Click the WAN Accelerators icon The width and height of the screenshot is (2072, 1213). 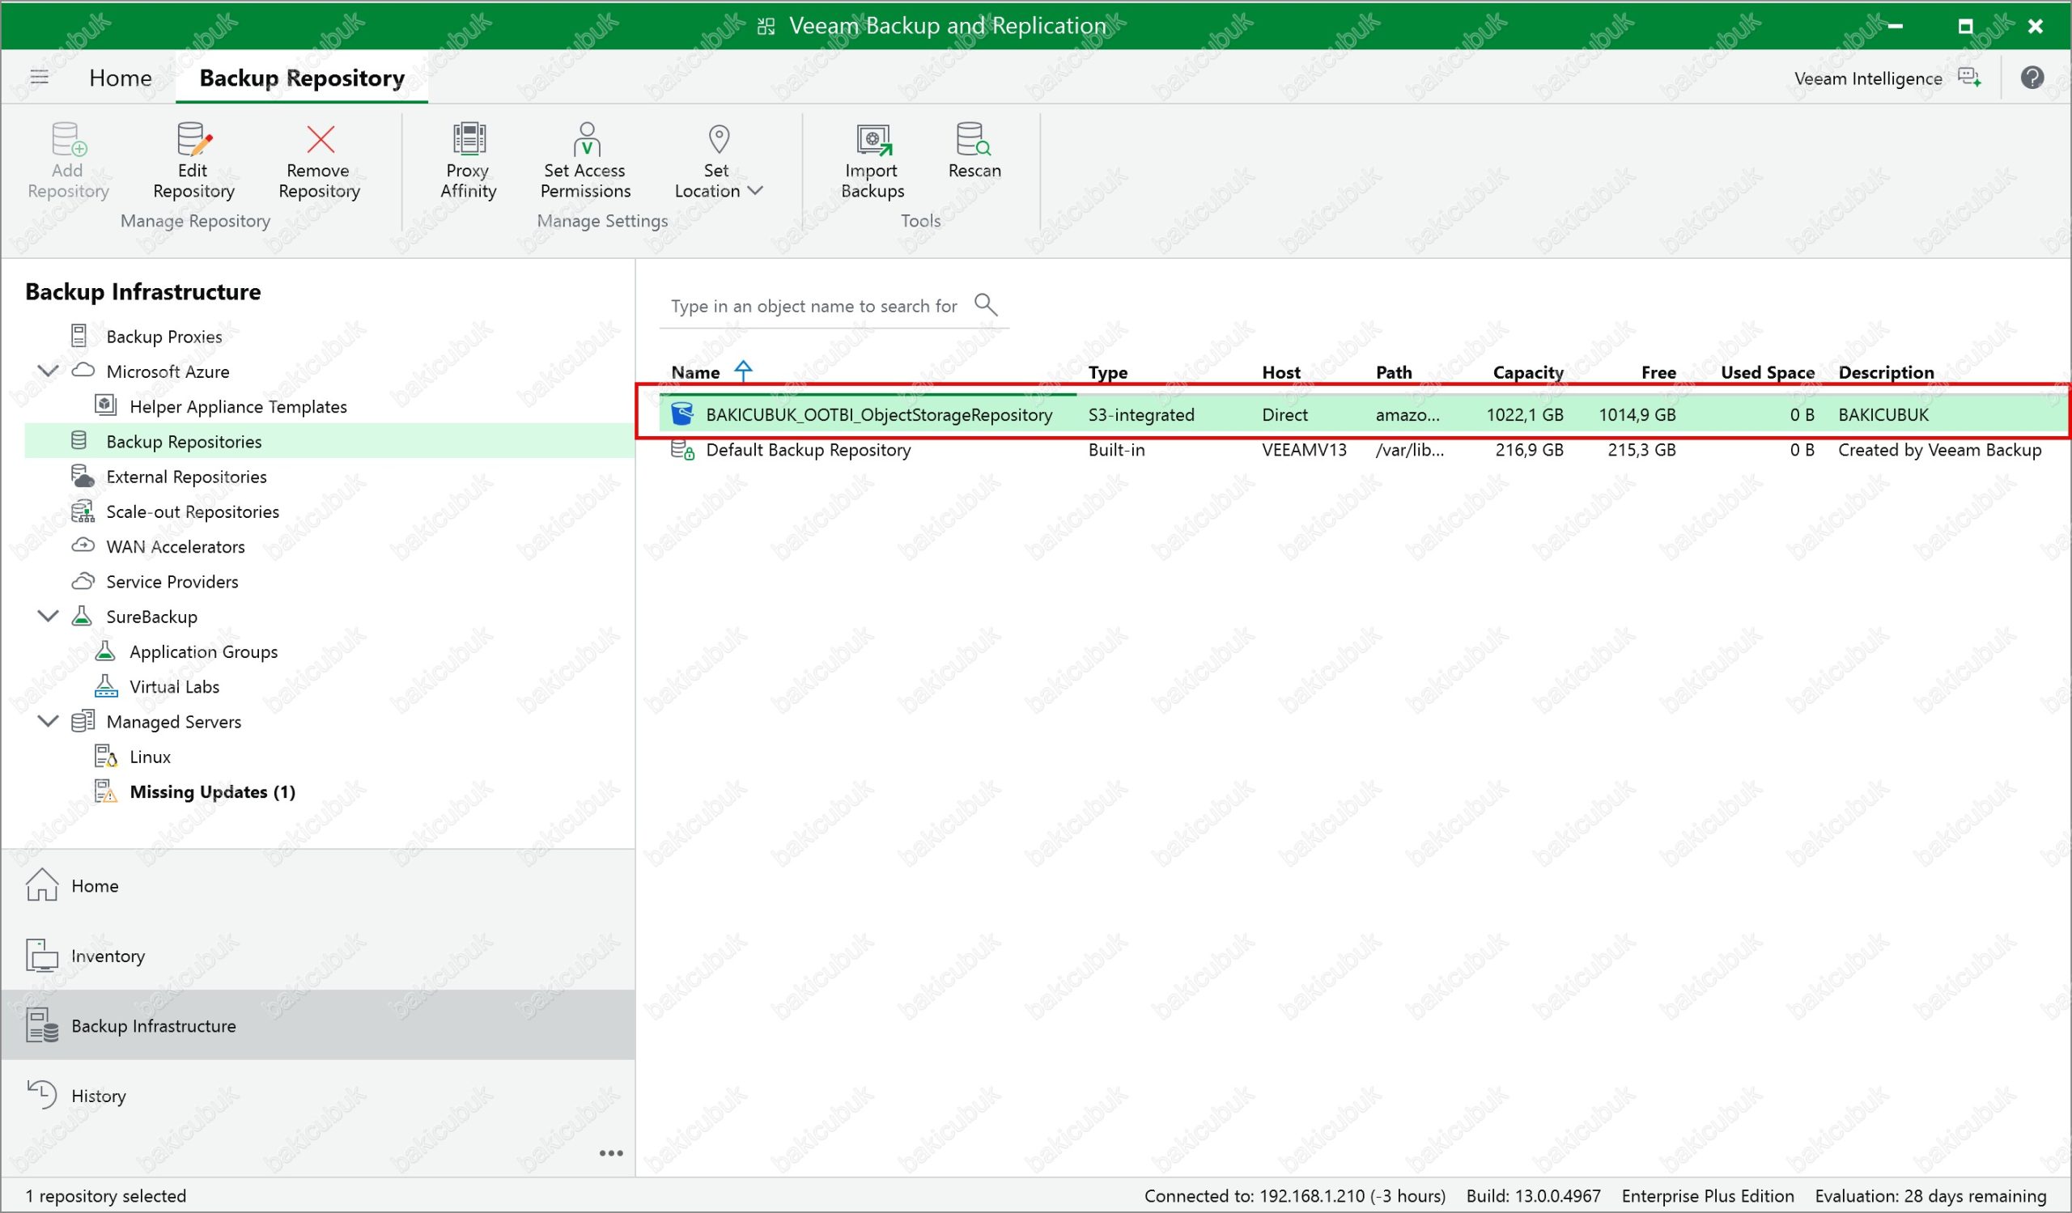click(x=83, y=545)
